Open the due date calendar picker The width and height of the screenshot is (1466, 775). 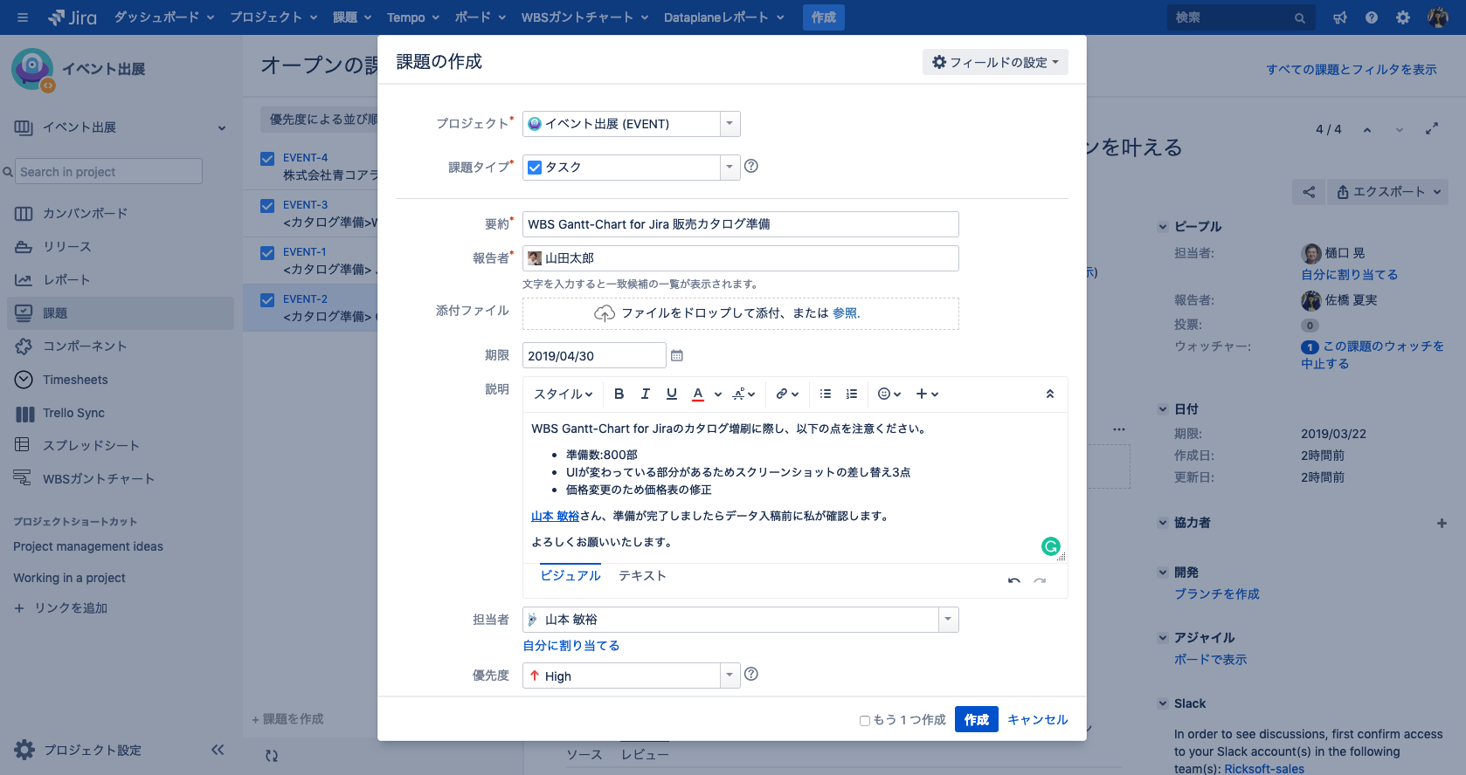coord(677,356)
